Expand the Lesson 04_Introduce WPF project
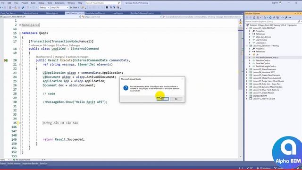302x170 pixels. 247,72
